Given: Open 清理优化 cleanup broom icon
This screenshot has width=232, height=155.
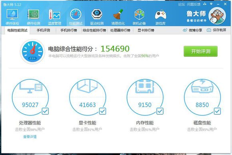Looking at the screenshot, I should pyautogui.click(x=118, y=14).
